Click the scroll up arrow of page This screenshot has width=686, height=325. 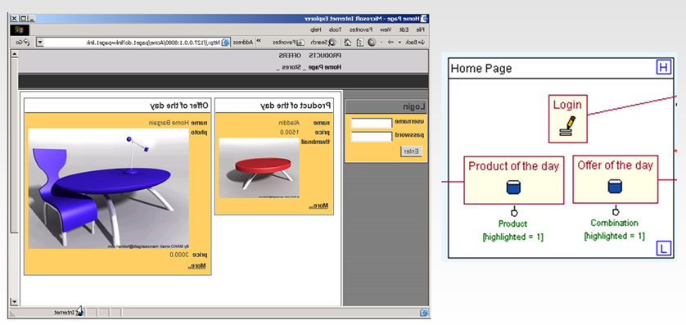pos(15,54)
